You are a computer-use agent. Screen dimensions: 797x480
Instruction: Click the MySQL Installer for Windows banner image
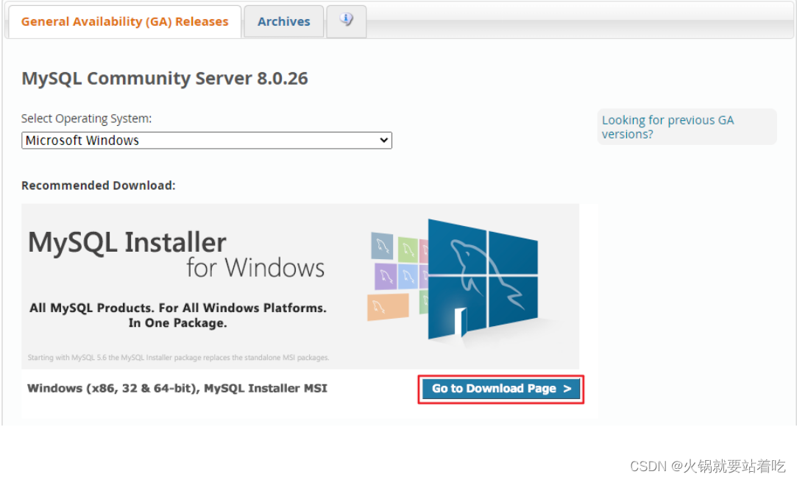pyautogui.click(x=300, y=286)
